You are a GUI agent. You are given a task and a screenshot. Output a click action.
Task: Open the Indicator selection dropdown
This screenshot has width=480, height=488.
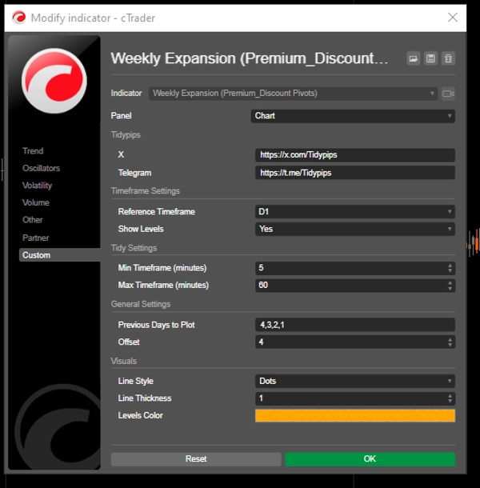pos(293,94)
